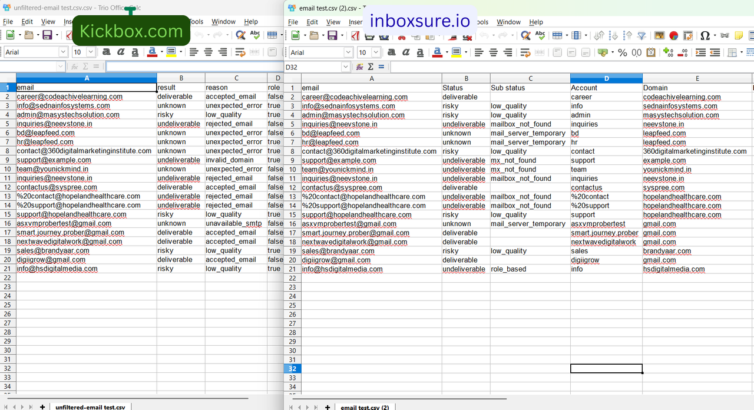Viewport: 754px width, 410px height.
Task: Open Find & Replace in unfiltered-email test window
Action: [240, 35]
